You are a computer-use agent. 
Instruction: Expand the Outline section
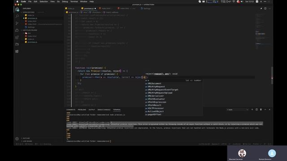pyautogui.click(x=26, y=138)
